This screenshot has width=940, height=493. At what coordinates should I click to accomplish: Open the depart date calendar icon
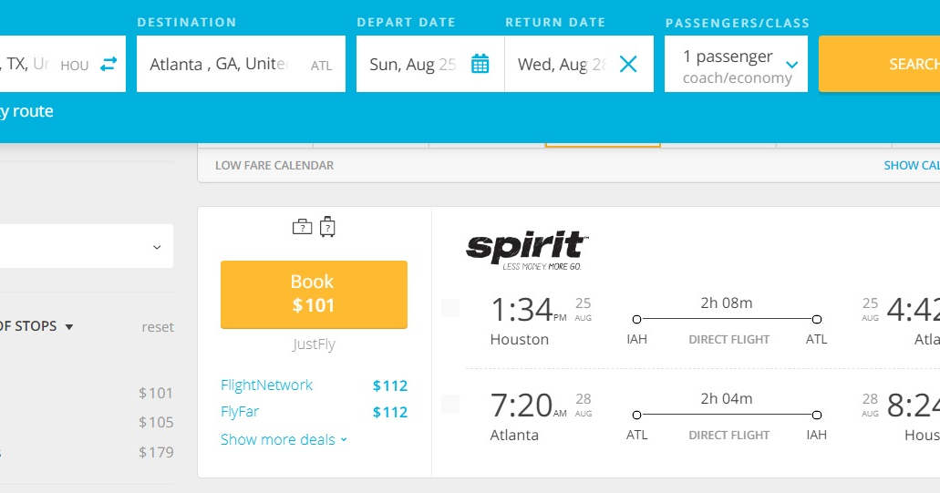[480, 64]
